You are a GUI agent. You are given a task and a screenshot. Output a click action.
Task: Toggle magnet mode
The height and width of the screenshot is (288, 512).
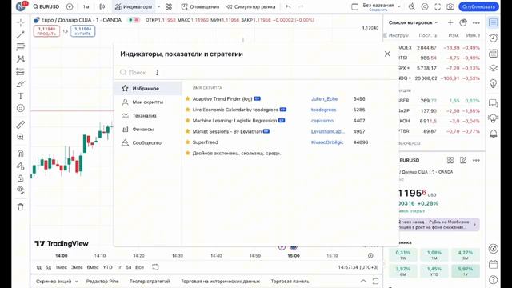(21, 153)
